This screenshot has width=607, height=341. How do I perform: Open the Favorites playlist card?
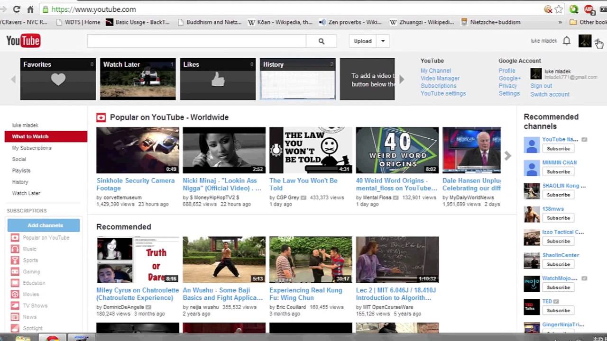tap(58, 79)
